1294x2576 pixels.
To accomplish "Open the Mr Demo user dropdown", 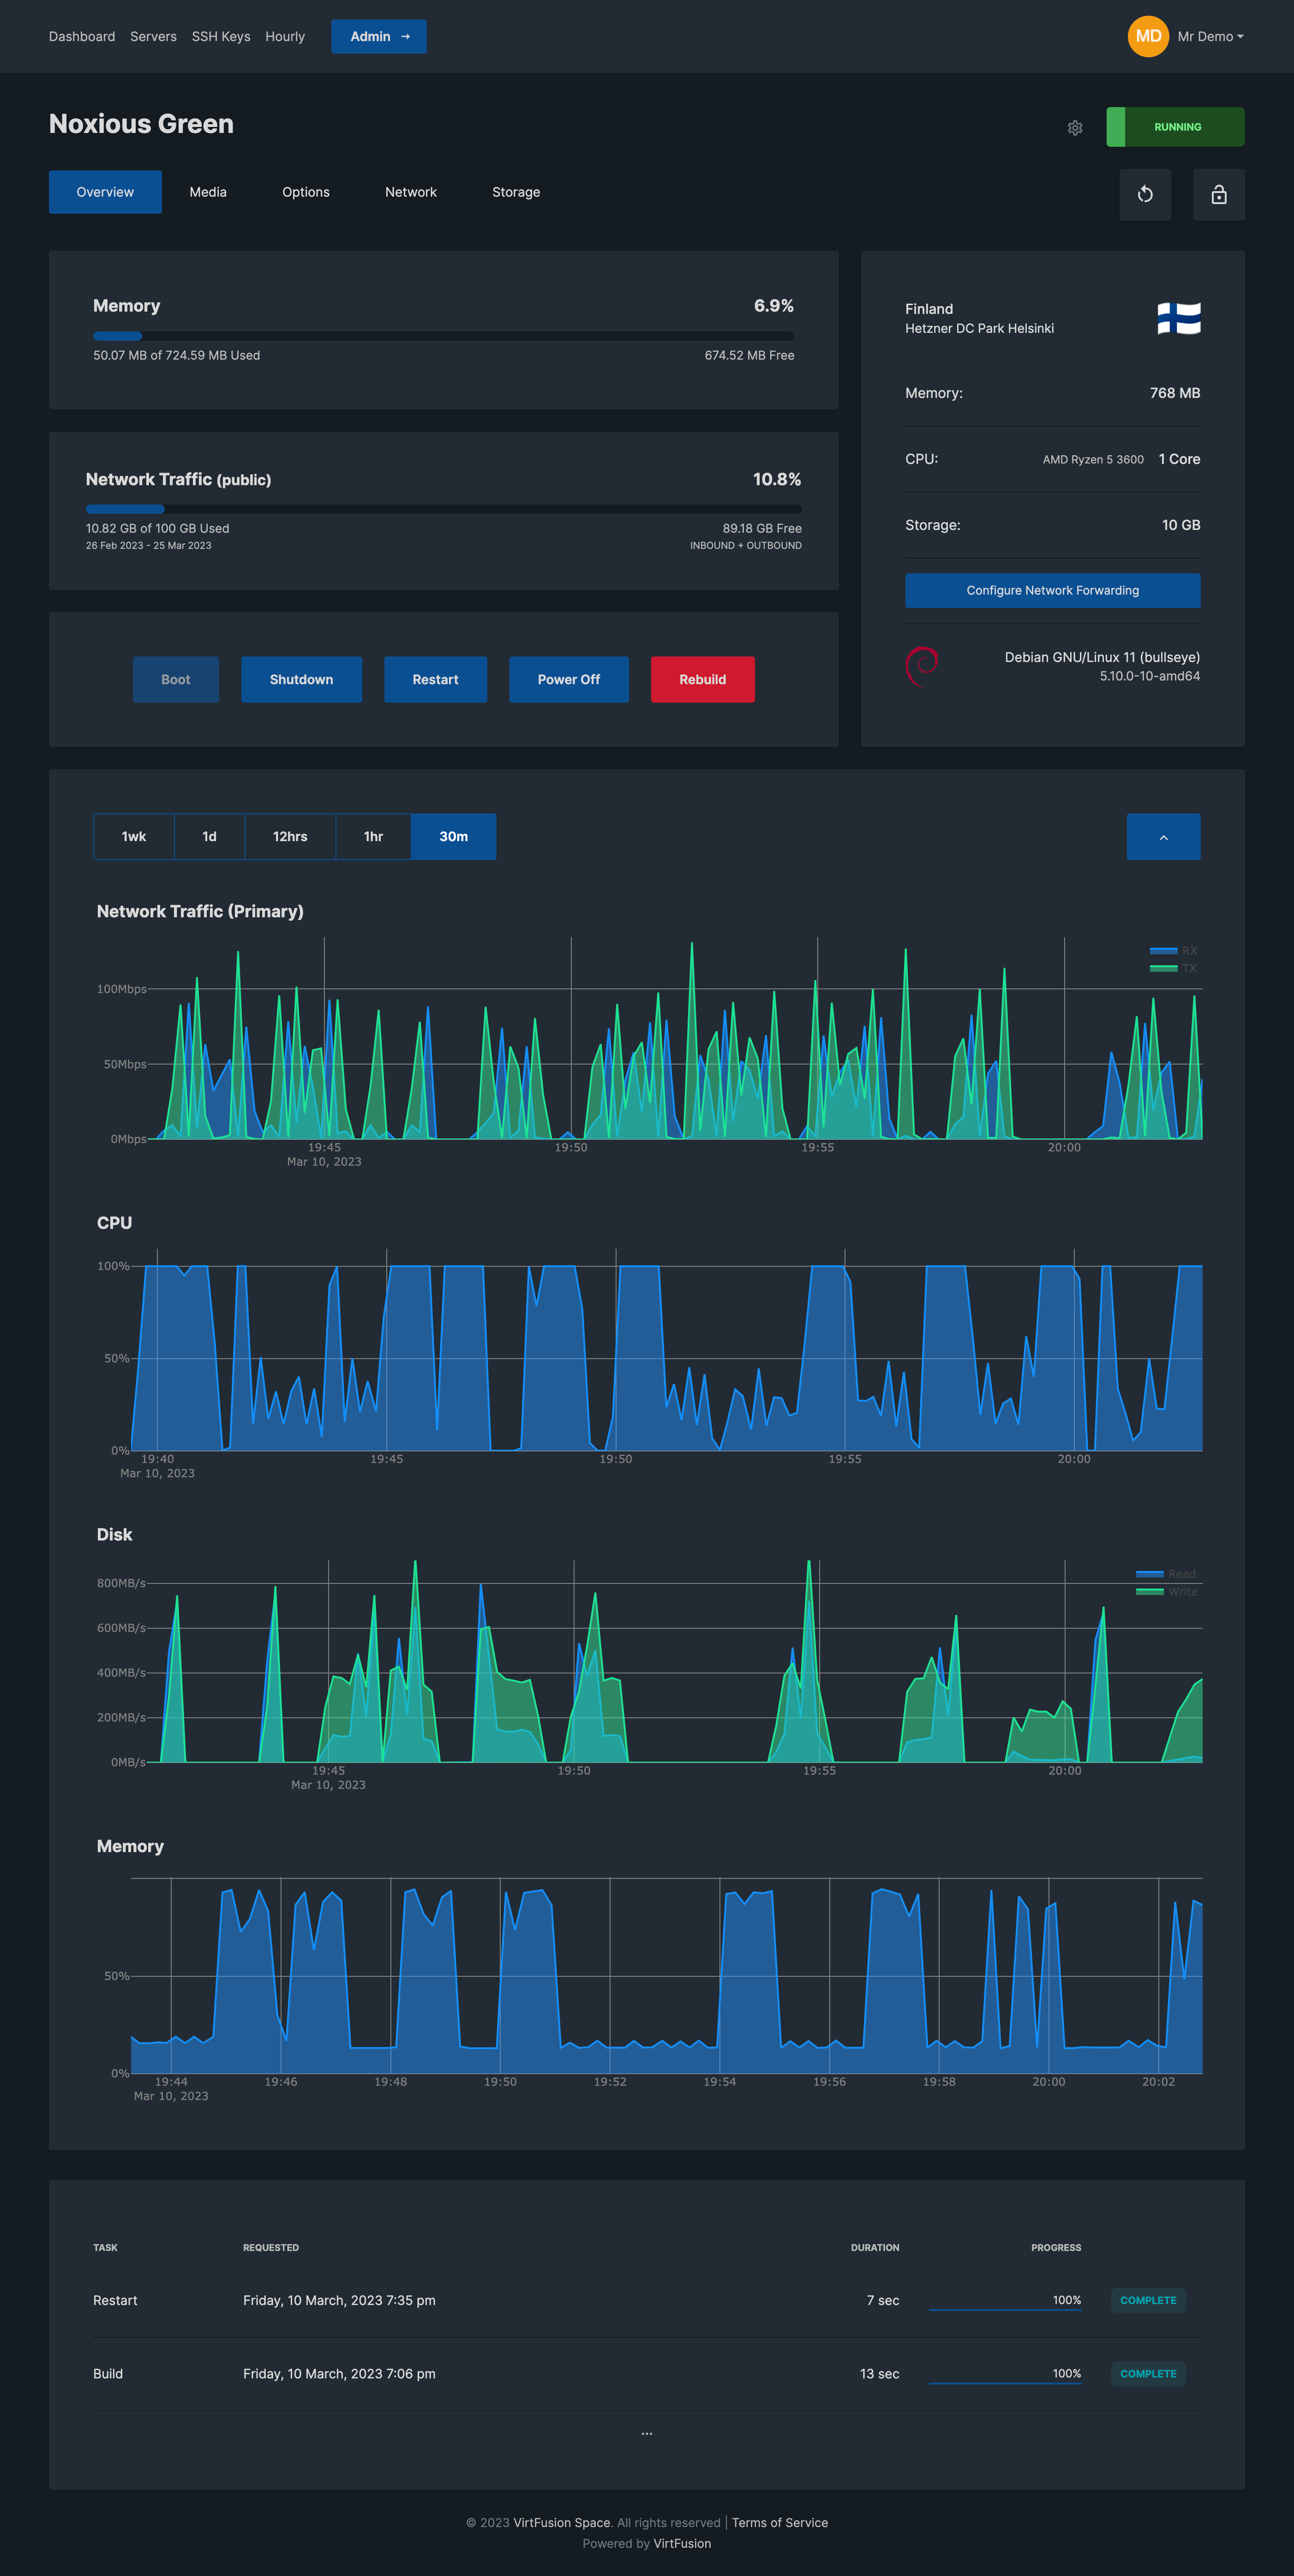I will pos(1210,36).
